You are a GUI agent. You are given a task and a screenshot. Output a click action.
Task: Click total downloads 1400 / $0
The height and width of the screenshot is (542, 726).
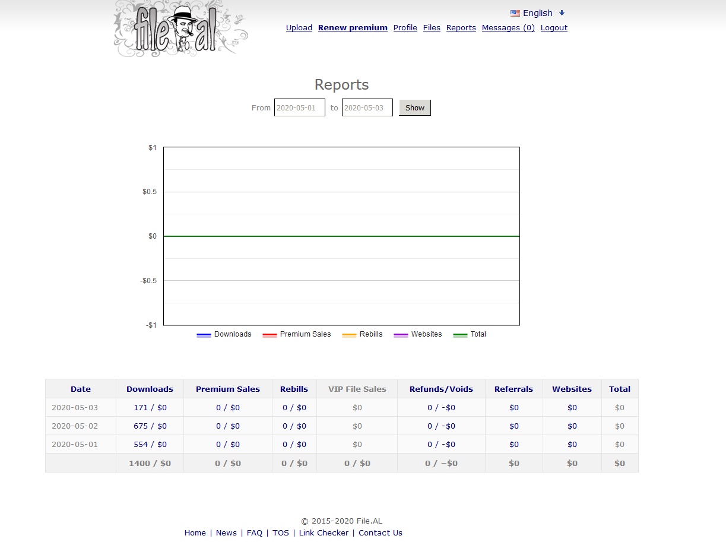[150, 463]
